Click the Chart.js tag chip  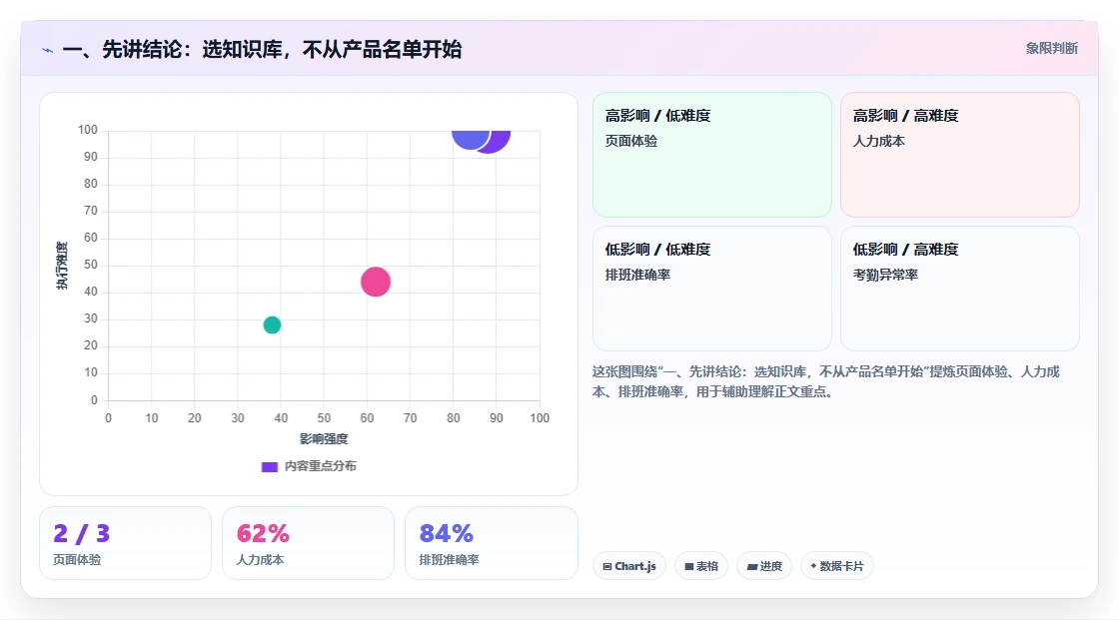tap(629, 566)
